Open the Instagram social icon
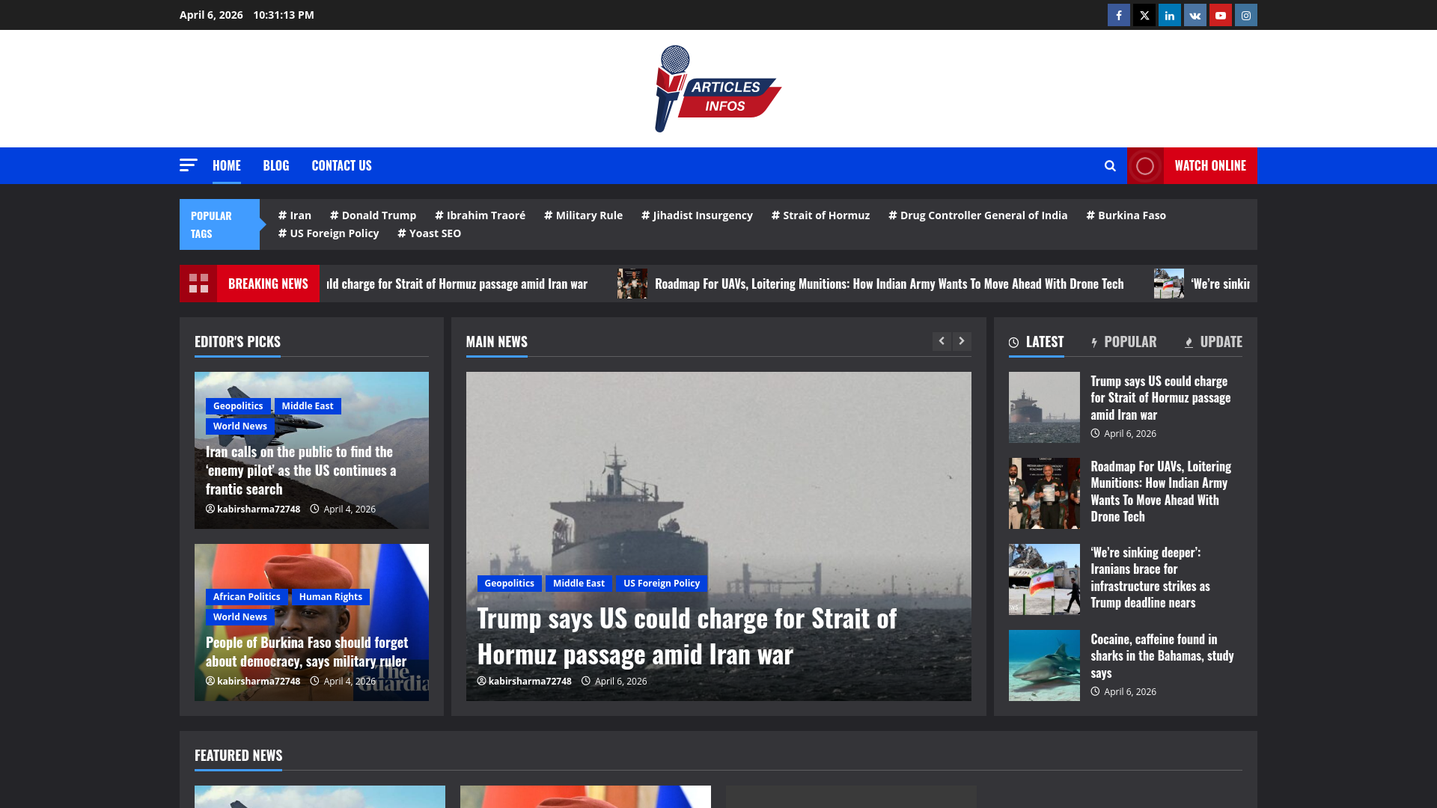The height and width of the screenshot is (808, 1437). [1246, 15]
